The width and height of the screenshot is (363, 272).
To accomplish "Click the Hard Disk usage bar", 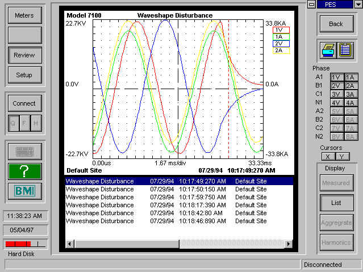I will click(24, 244).
